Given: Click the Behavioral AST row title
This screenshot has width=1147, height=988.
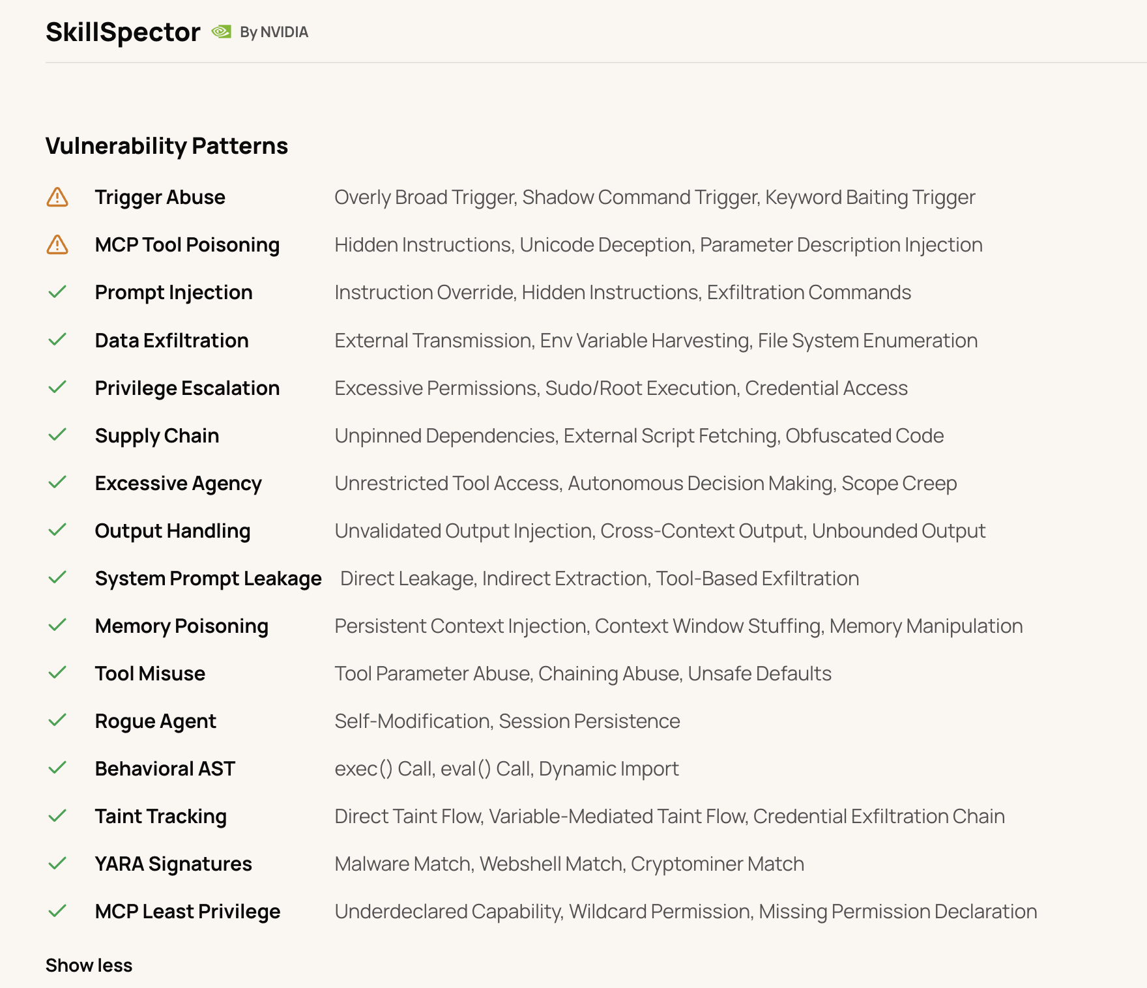Looking at the screenshot, I should (165, 769).
